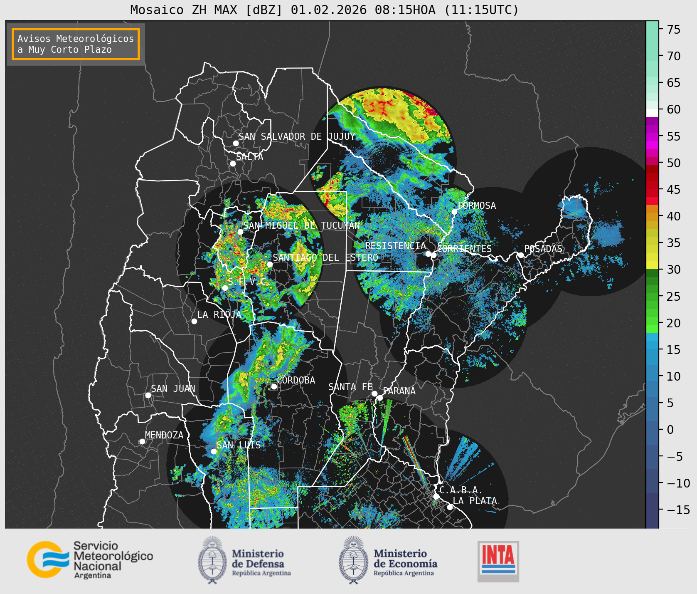This screenshot has height=594, width=697.
Task: Click the LA RIOJA label text
Action: pos(219,314)
